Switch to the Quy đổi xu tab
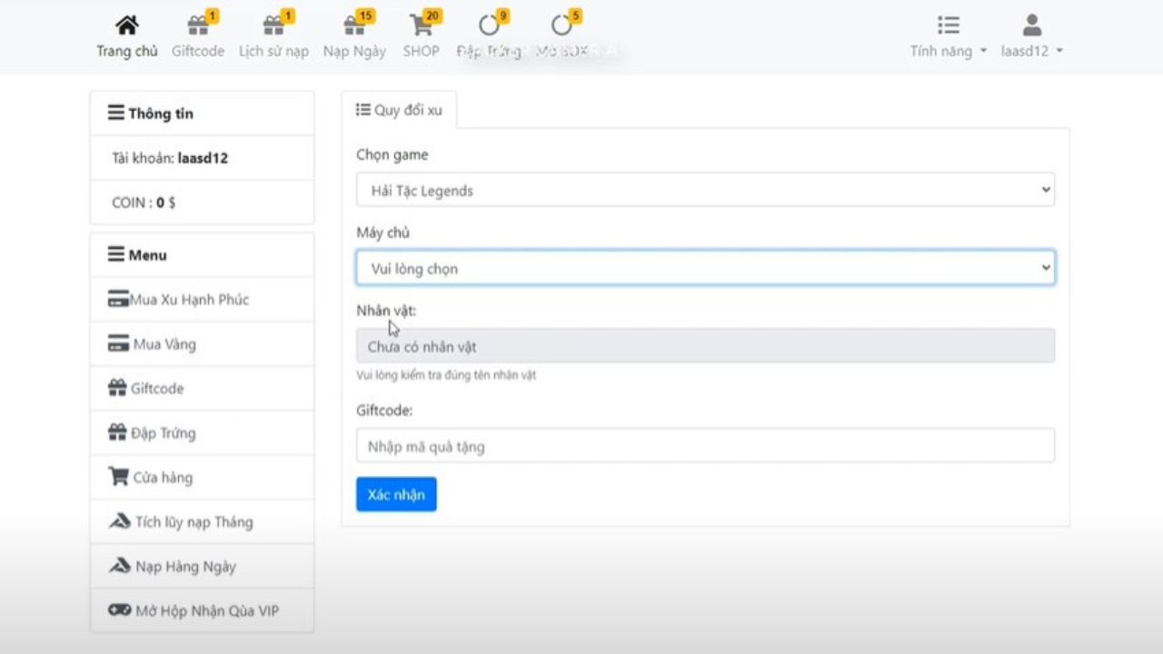 (399, 110)
